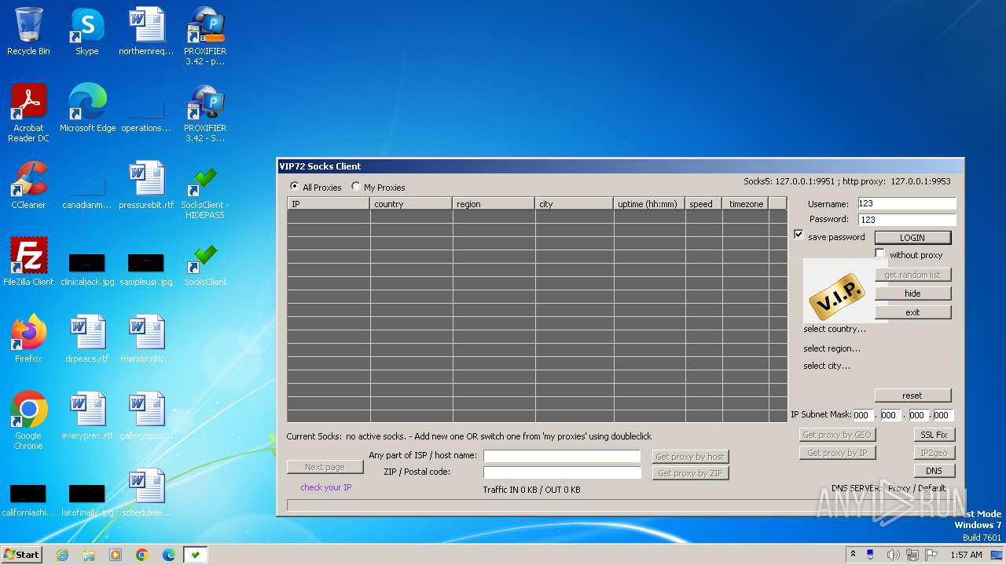Click the check your IP link
Image resolution: width=1006 pixels, height=565 pixels.
pos(325,487)
